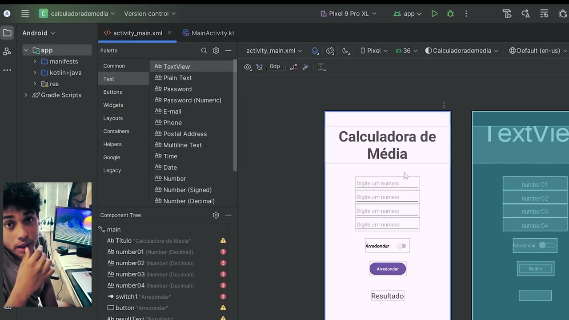Clear all constraints icon
Image resolution: width=569 pixels, height=320 pixels.
pyautogui.click(x=294, y=67)
